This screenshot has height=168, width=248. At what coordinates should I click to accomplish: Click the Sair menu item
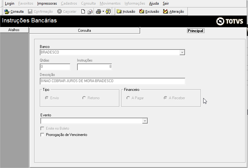166,3
